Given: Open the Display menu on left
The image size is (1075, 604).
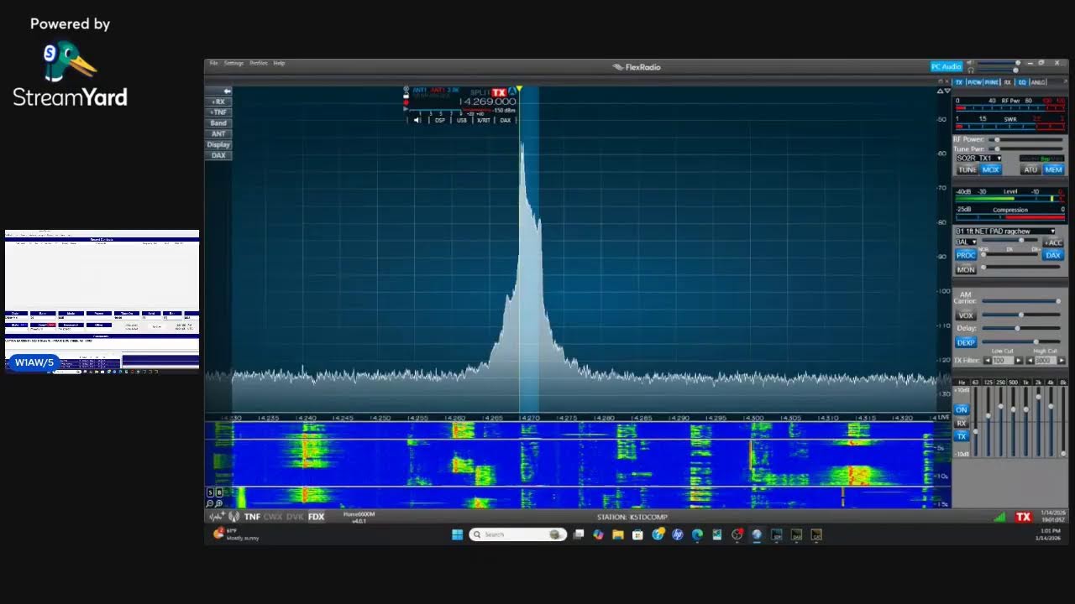Looking at the screenshot, I should (218, 144).
